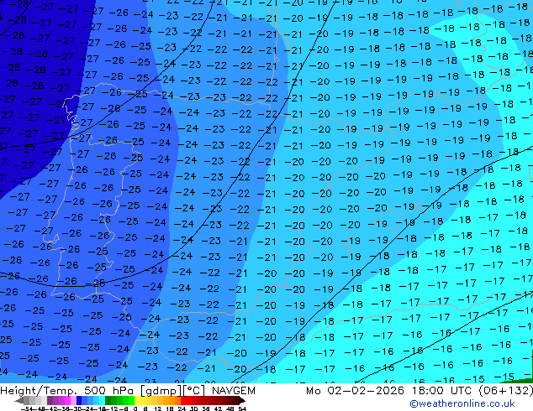Pick the yellow legend swatch at 0
The height and width of the screenshot is (411, 533).
[137, 400]
